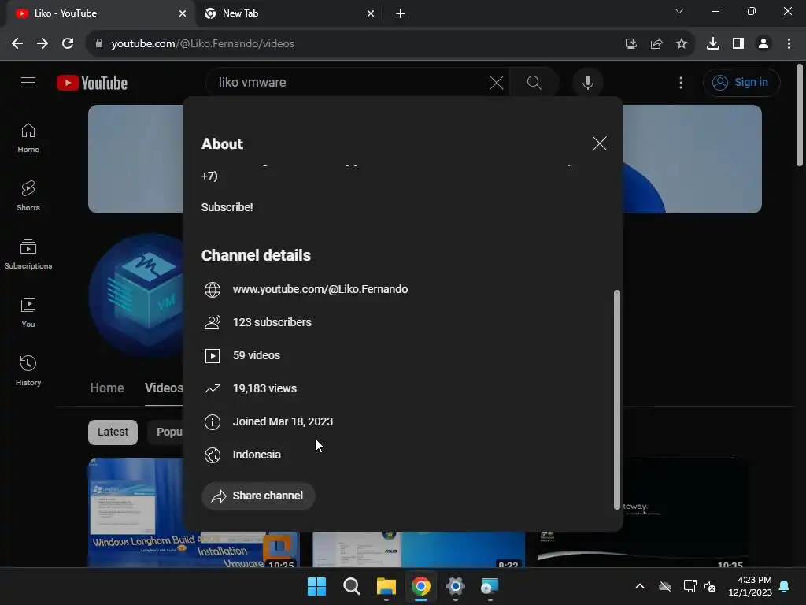
Task: Open Shorts from sidebar
Action: pyautogui.click(x=28, y=196)
